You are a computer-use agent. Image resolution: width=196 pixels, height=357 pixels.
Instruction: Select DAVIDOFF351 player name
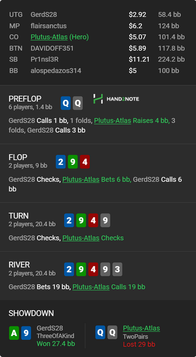point(52,48)
